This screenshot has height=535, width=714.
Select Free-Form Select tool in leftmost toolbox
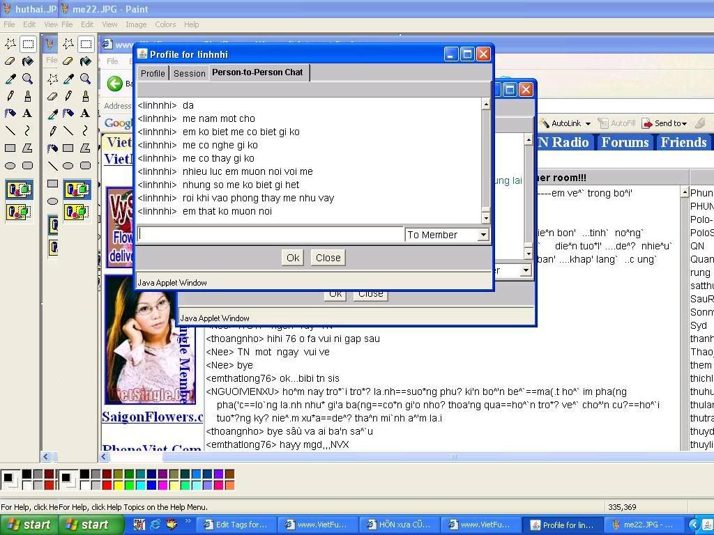click(10, 44)
